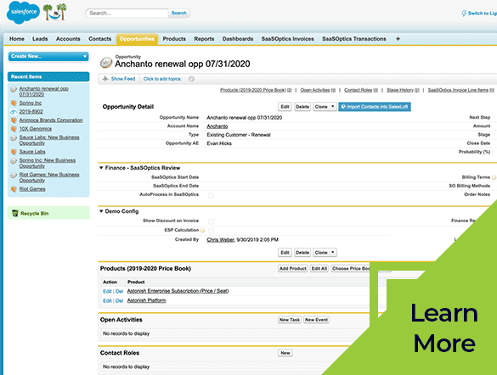497x375 pixels.
Task: Open the Astonish Platform product link
Action: click(146, 300)
